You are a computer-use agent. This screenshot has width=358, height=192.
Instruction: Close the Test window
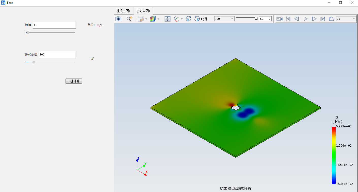click(352, 3)
